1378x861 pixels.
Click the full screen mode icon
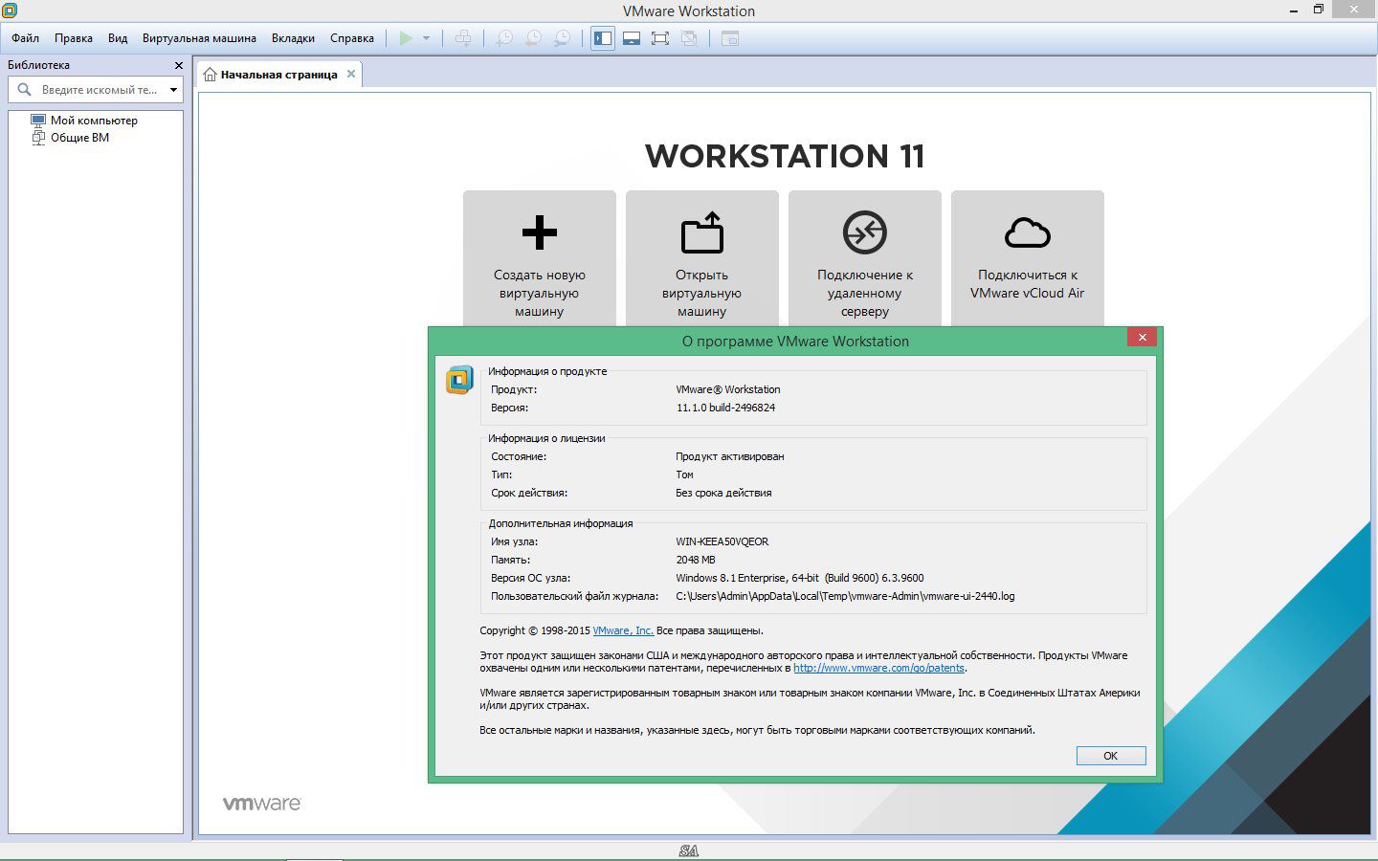(660, 38)
